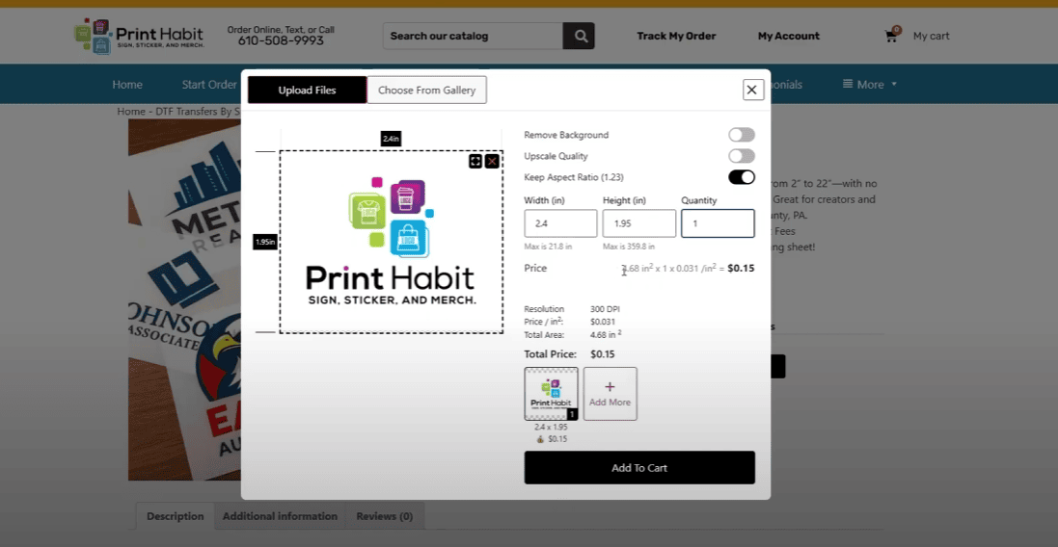Click the search magnifier icon
Viewport: 1058px width, 547px height.
[580, 37]
